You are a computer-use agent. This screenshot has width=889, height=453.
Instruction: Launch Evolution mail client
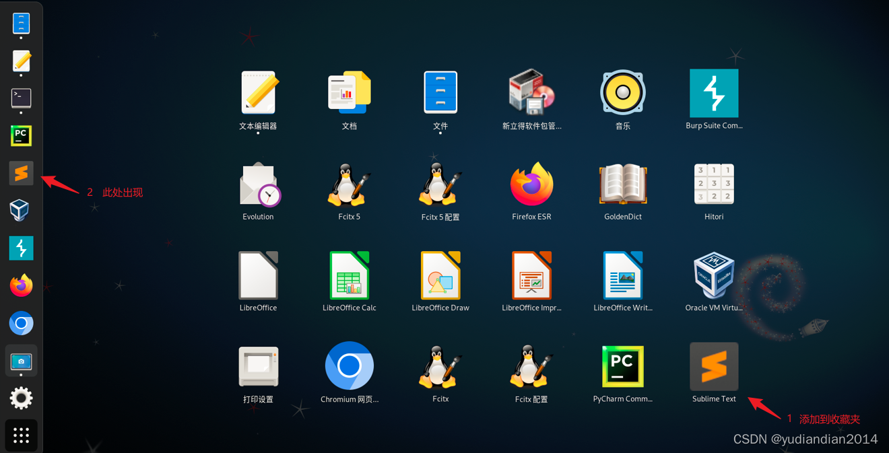[x=259, y=184]
